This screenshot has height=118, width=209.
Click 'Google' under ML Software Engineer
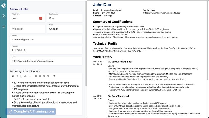(x=111, y=66)
